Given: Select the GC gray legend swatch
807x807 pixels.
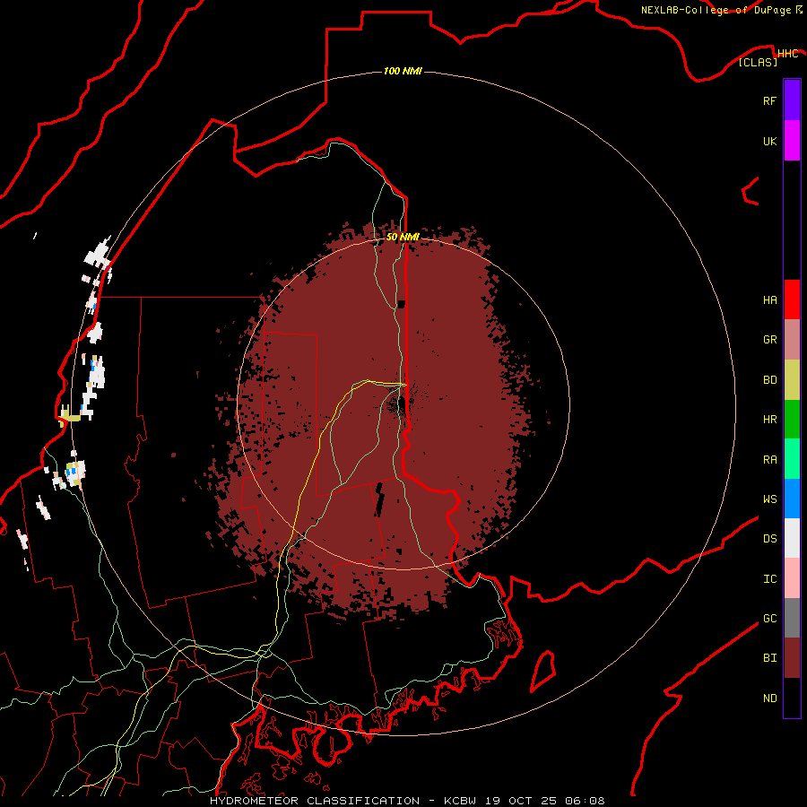Looking at the screenshot, I should (x=792, y=618).
